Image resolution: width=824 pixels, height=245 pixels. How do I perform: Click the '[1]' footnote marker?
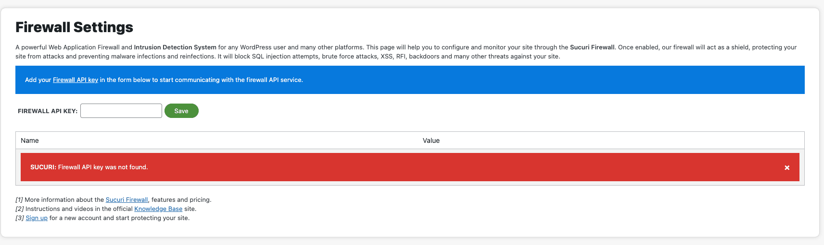click(x=19, y=200)
